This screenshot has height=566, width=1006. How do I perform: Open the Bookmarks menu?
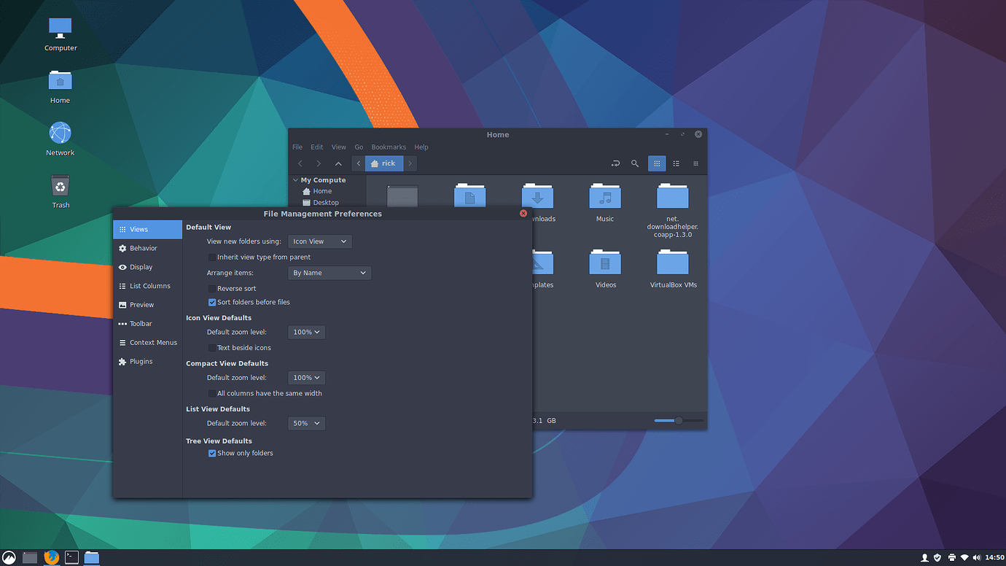coord(389,147)
